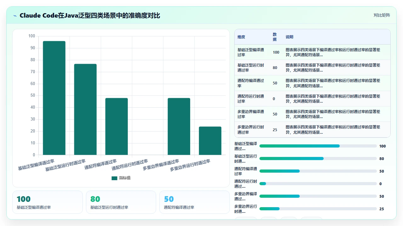Click the 维度 table column header
This screenshot has height=226, width=403.
click(241, 37)
